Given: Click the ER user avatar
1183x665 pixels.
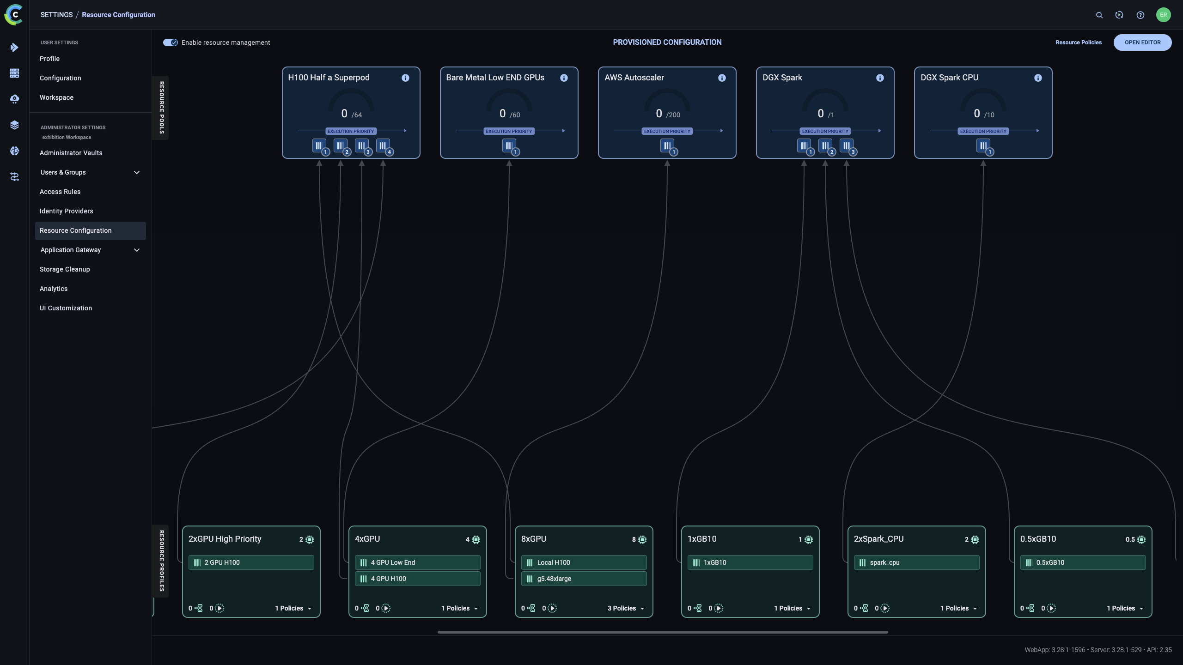Looking at the screenshot, I should 1163,15.
